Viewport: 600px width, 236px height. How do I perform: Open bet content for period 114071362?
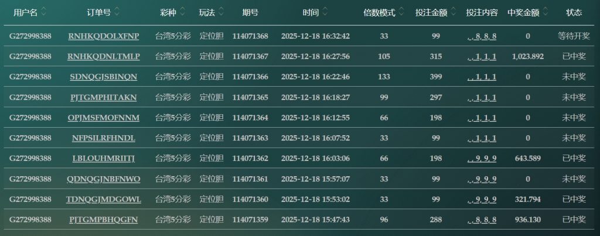(482, 158)
